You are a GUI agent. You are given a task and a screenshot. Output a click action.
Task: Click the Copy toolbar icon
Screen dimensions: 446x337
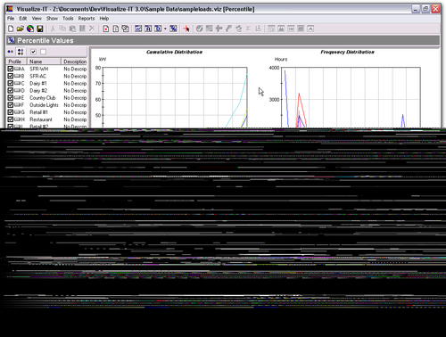point(62,29)
